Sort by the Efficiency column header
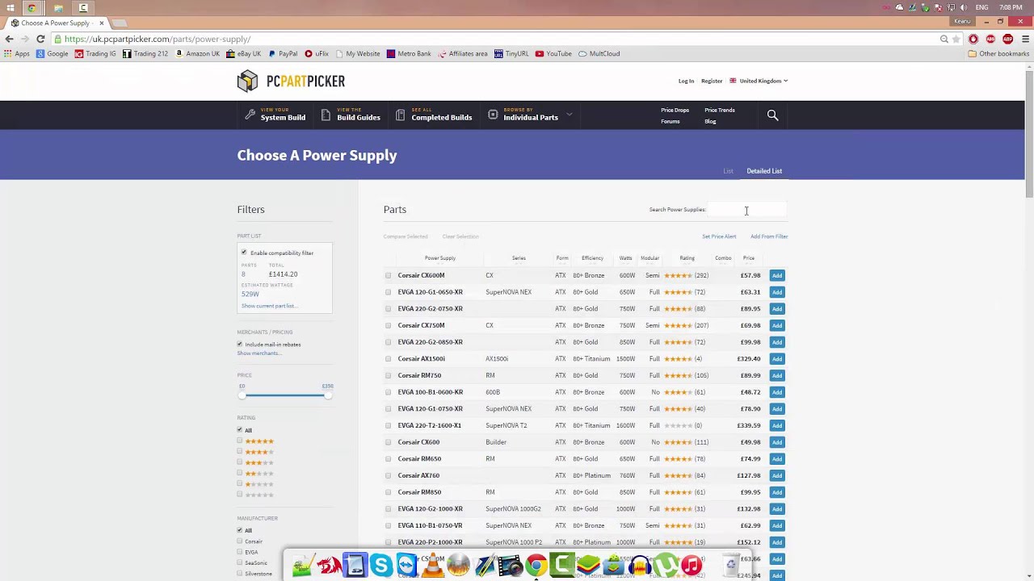This screenshot has width=1034, height=581. [592, 258]
